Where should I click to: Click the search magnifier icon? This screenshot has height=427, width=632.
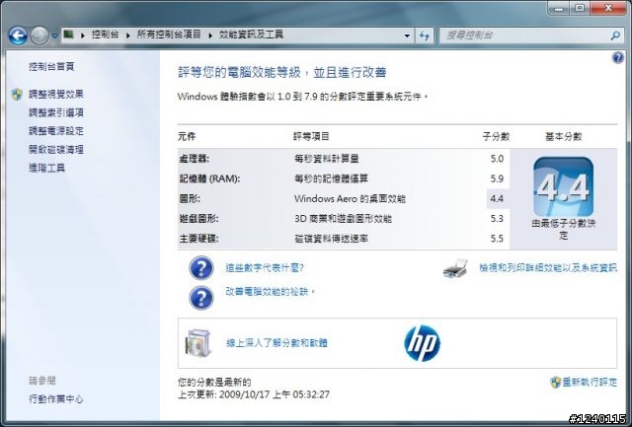(x=615, y=36)
